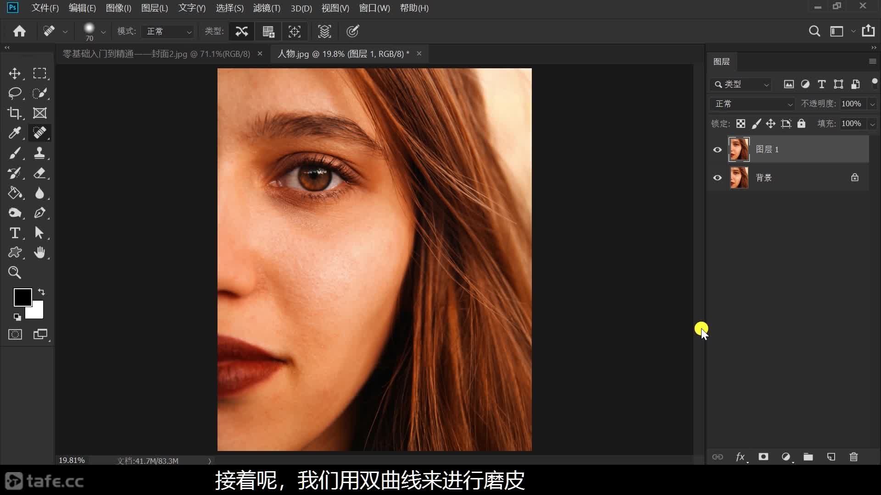Select the Zoom tool

coord(15,273)
